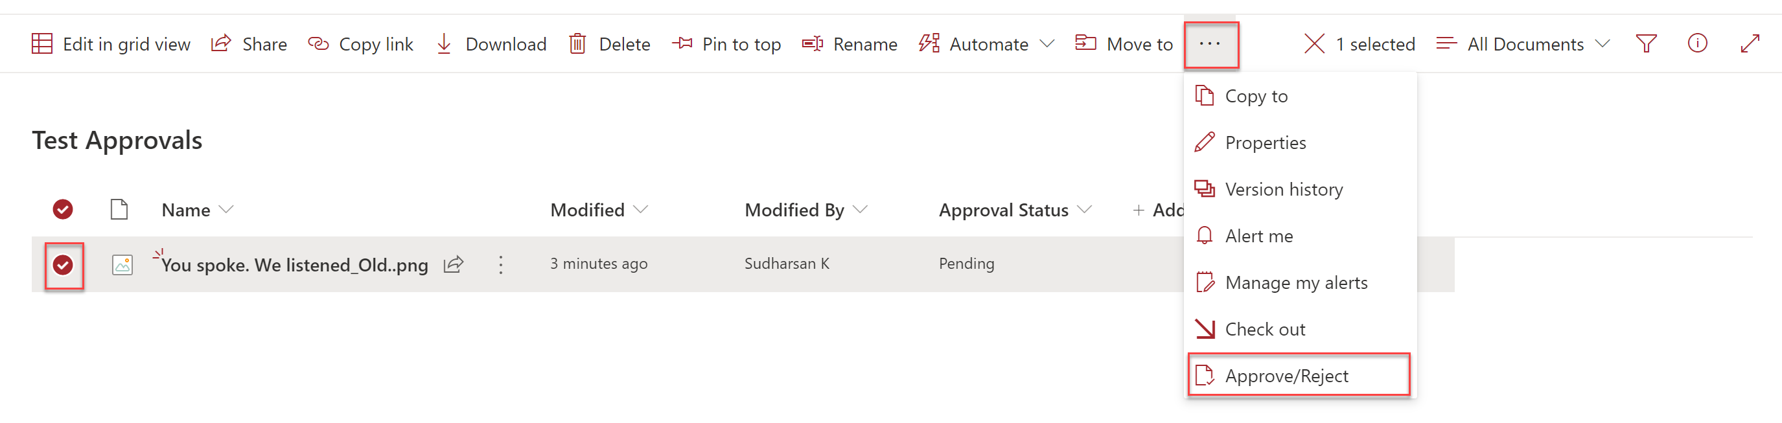The image size is (1782, 423).
Task: Click the Pin to top icon
Action: [682, 43]
